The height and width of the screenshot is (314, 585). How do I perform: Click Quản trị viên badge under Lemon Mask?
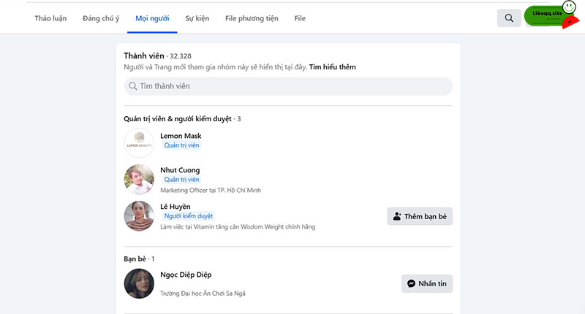pyautogui.click(x=181, y=145)
